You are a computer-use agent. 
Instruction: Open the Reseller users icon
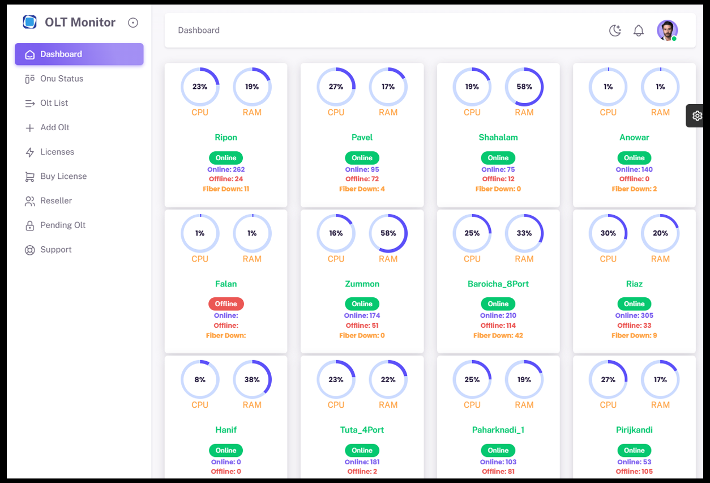(29, 200)
